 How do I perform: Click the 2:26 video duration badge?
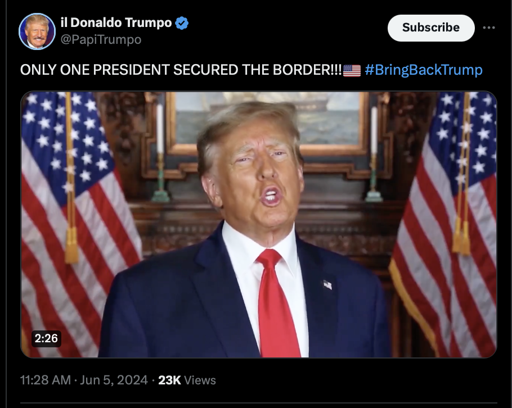pos(46,338)
